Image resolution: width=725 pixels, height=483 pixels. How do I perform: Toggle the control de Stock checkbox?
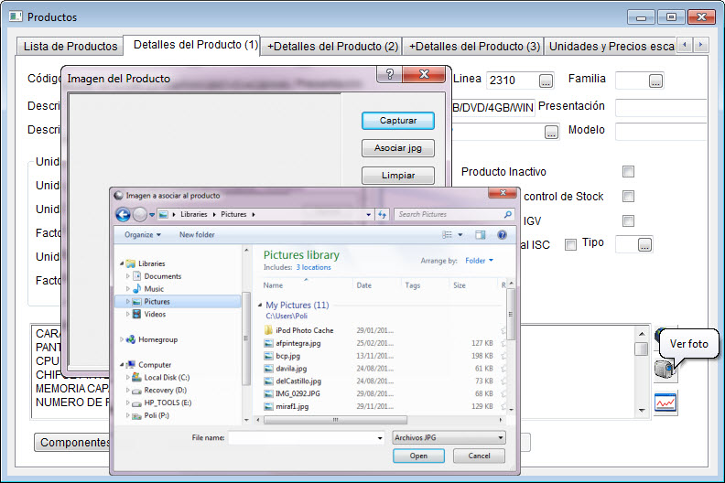(x=628, y=197)
